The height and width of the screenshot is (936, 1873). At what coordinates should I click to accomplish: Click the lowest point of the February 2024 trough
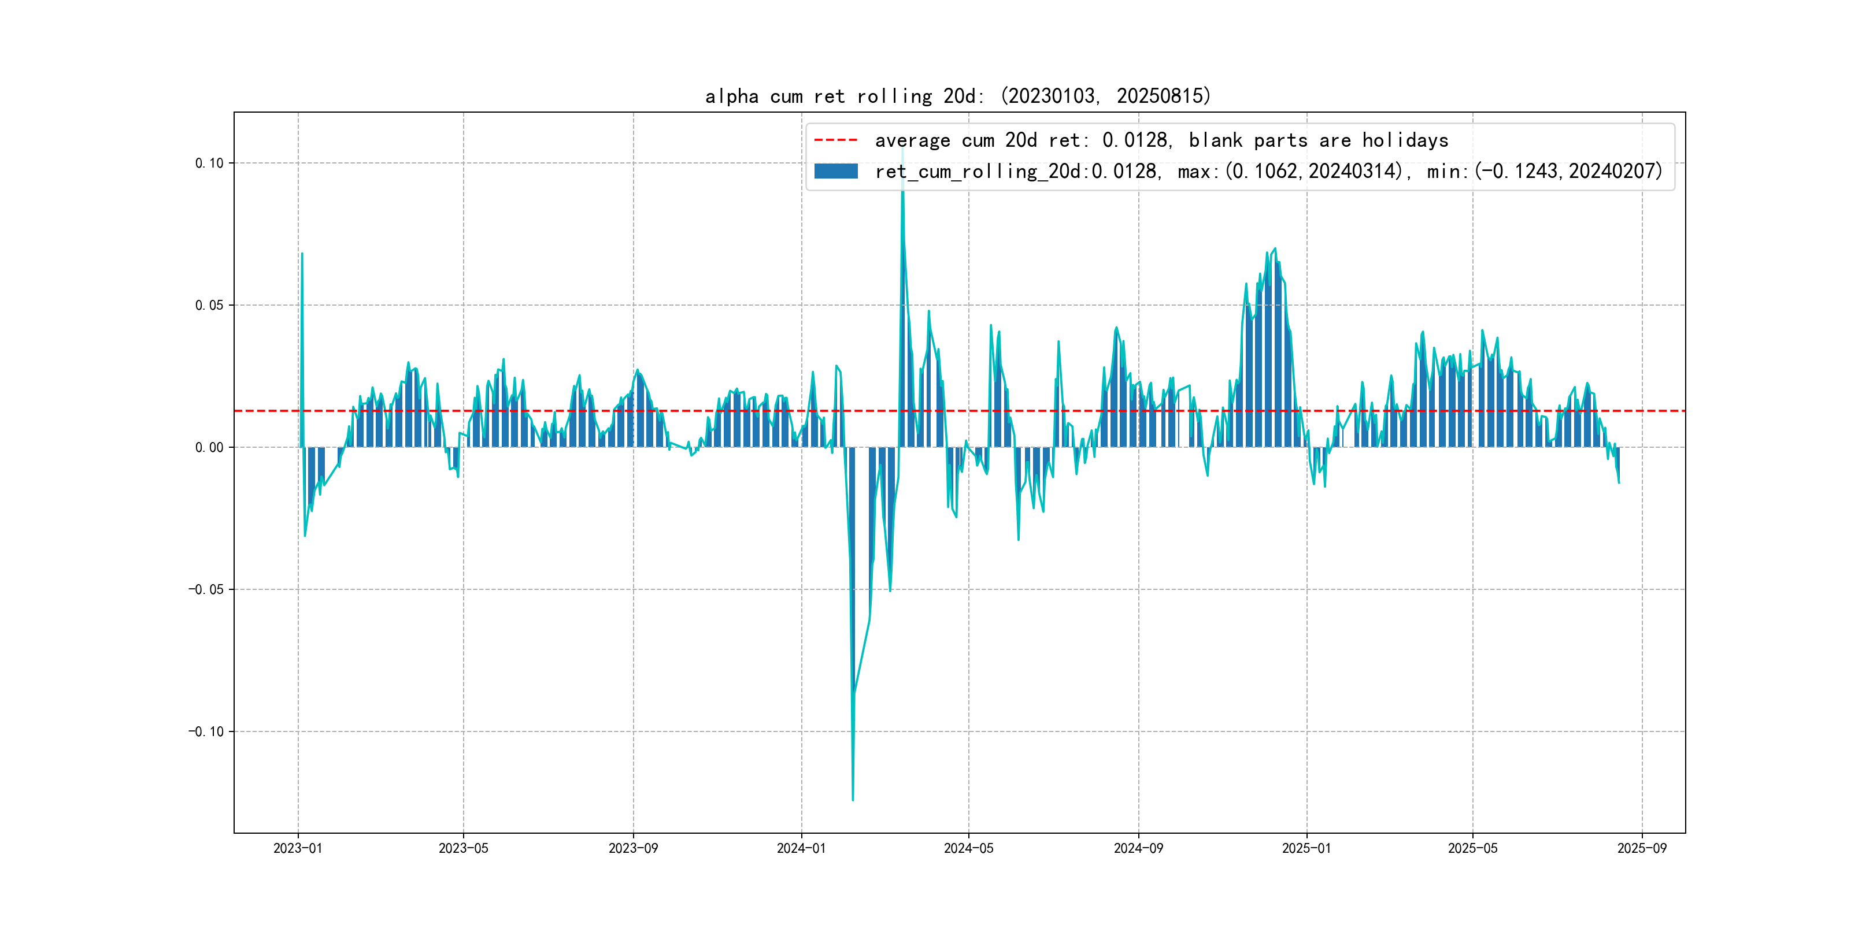coord(853,800)
